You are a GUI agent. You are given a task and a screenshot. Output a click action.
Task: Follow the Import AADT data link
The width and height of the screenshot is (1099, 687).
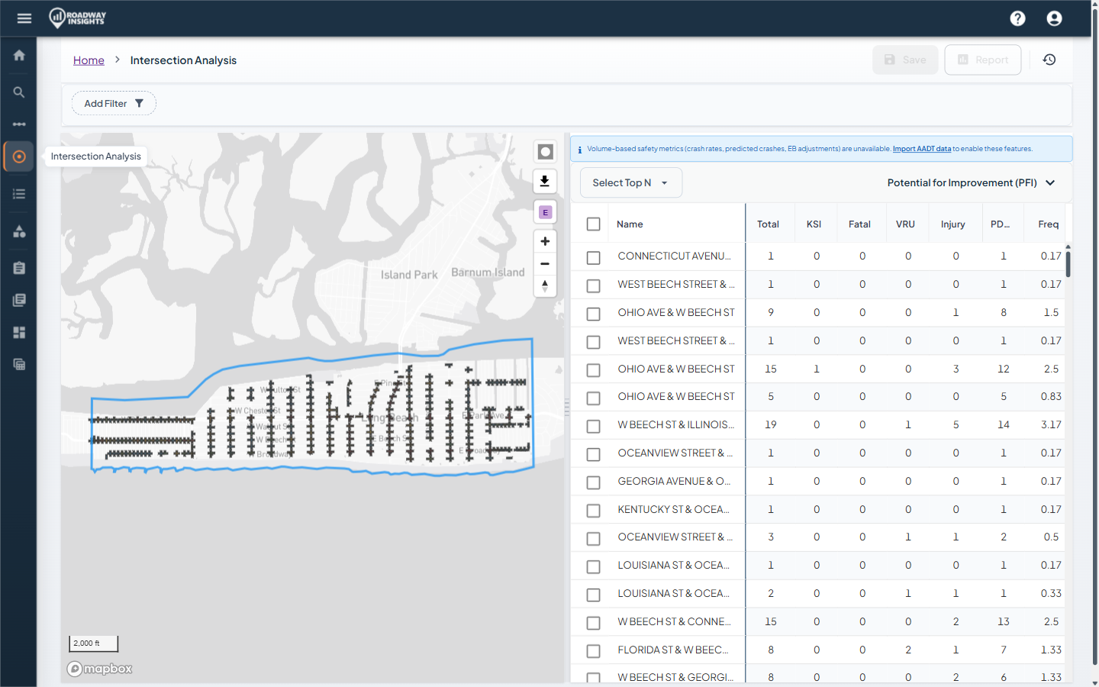(921, 148)
